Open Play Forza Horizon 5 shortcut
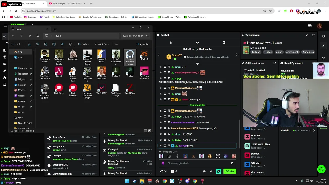This screenshot has height=185, width=329. (144, 73)
